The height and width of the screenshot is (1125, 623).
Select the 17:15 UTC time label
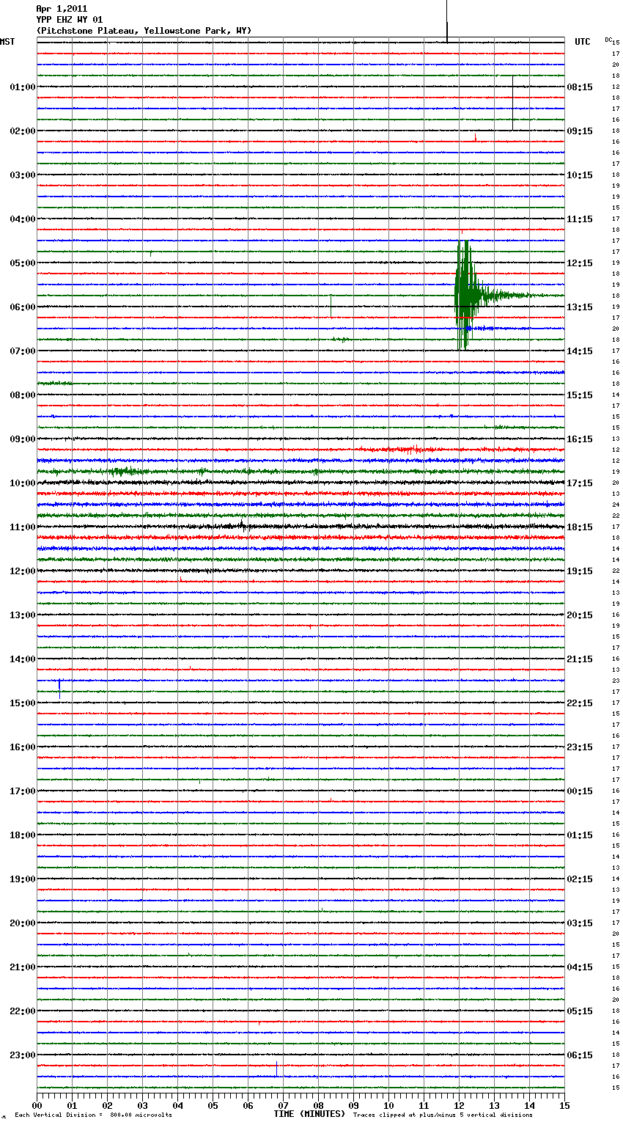pos(580,483)
